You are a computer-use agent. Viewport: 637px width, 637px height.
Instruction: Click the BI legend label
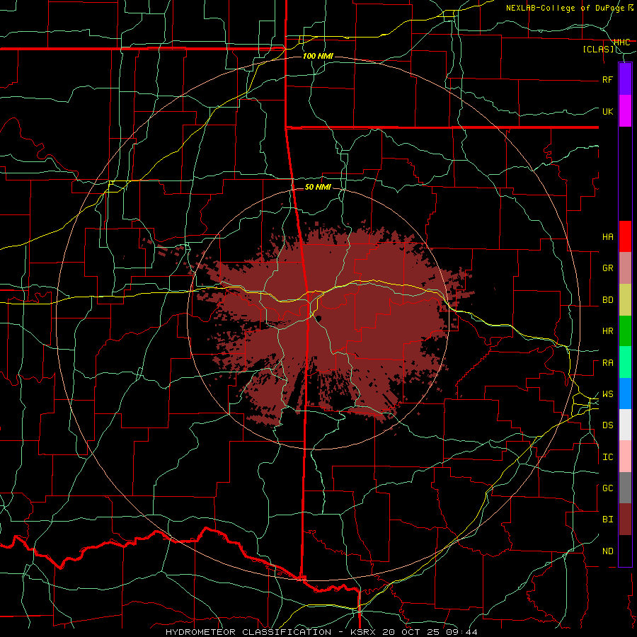coord(608,520)
